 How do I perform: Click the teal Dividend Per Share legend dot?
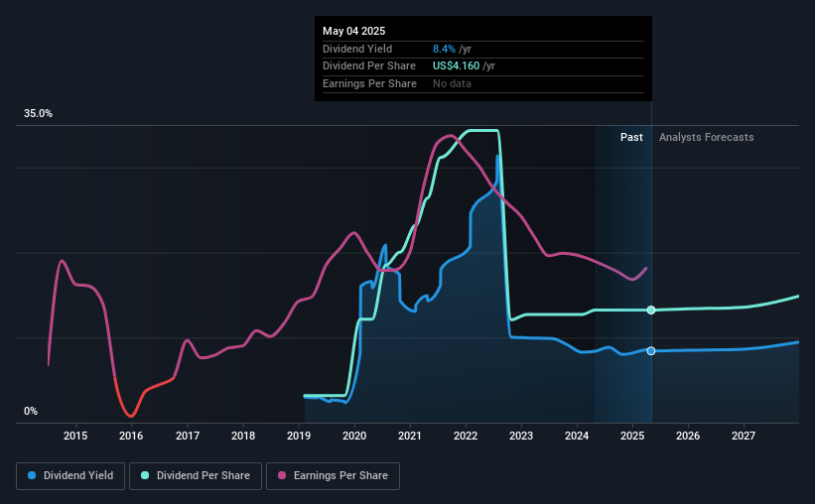click(x=145, y=475)
